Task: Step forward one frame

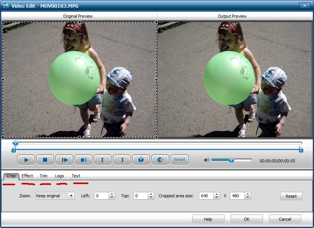Action: [64, 160]
